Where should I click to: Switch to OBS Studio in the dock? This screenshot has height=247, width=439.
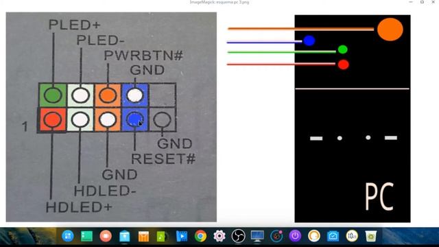tap(238, 236)
